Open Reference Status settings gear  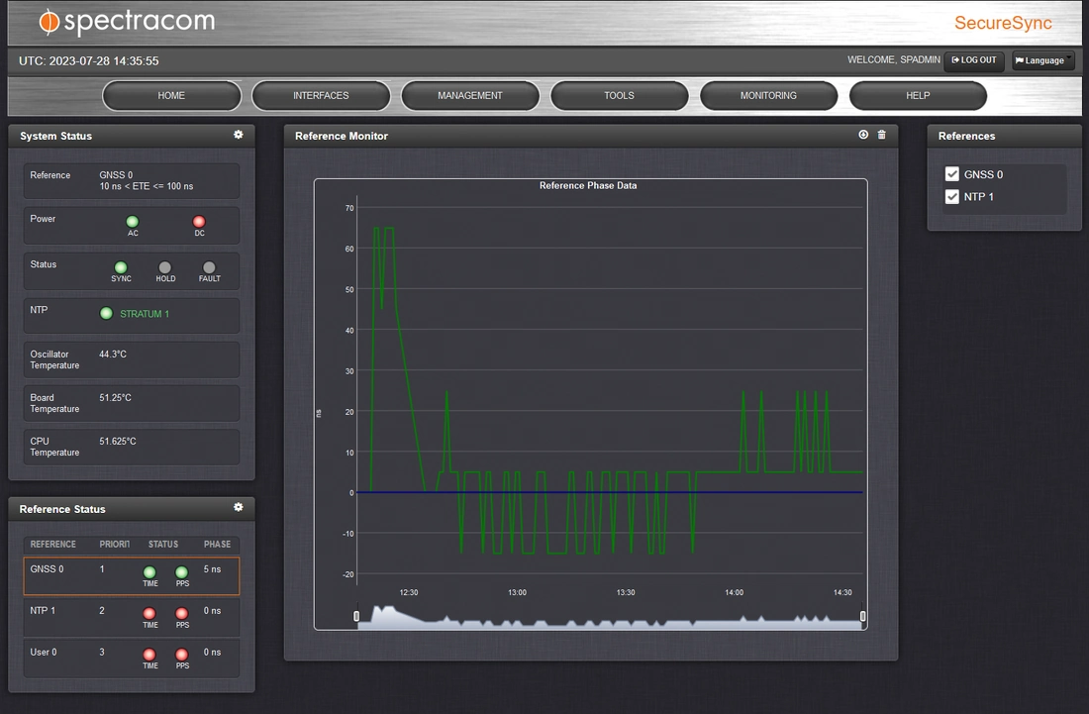click(239, 508)
